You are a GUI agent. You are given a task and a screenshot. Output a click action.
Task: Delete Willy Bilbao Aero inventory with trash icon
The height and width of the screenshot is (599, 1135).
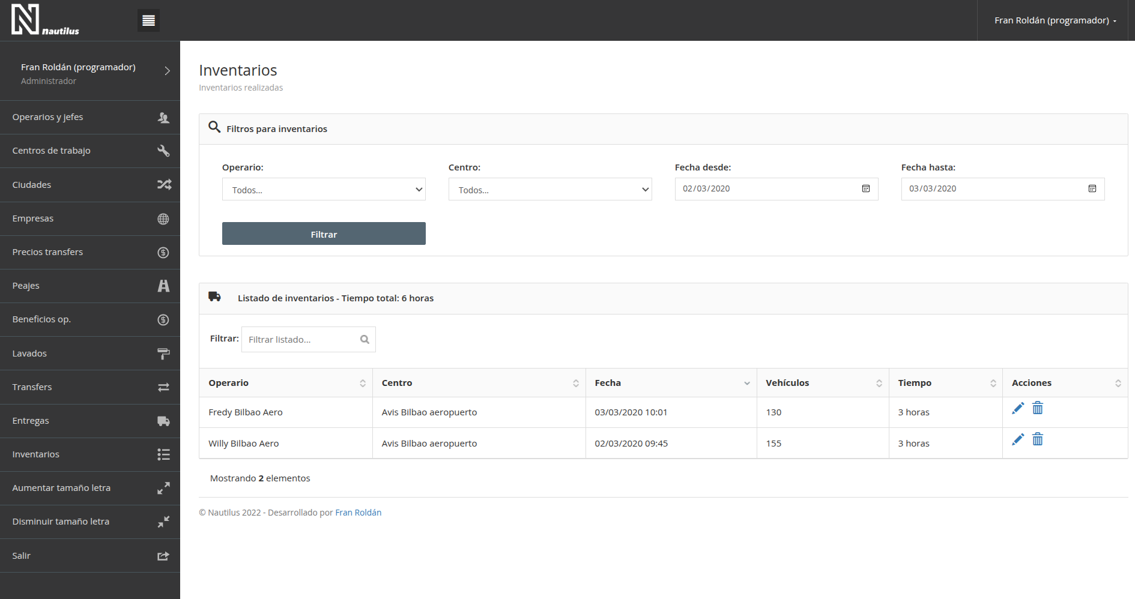[x=1038, y=439]
